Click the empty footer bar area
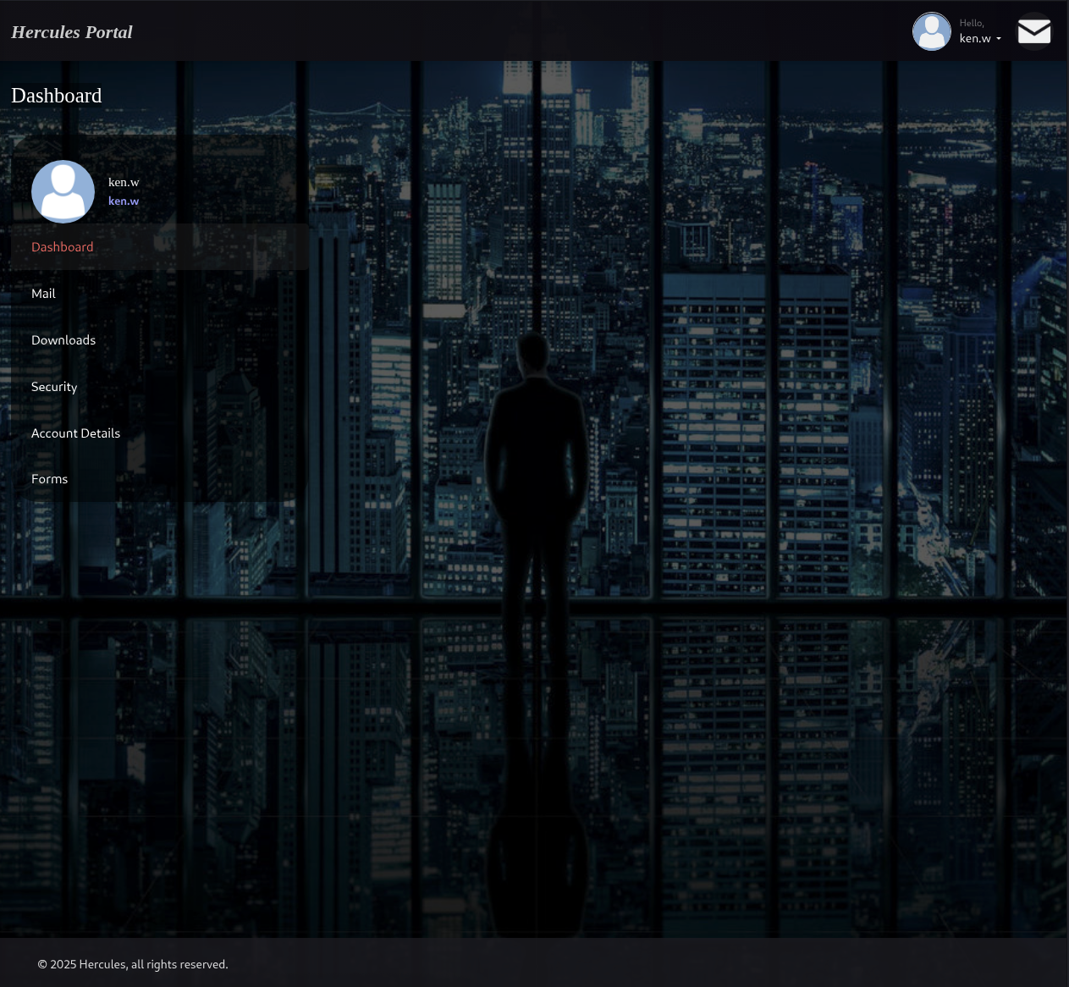 [x=635, y=963]
